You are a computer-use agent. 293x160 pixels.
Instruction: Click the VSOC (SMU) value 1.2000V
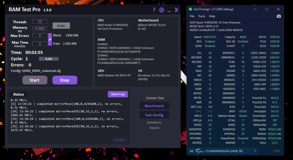[274, 53]
